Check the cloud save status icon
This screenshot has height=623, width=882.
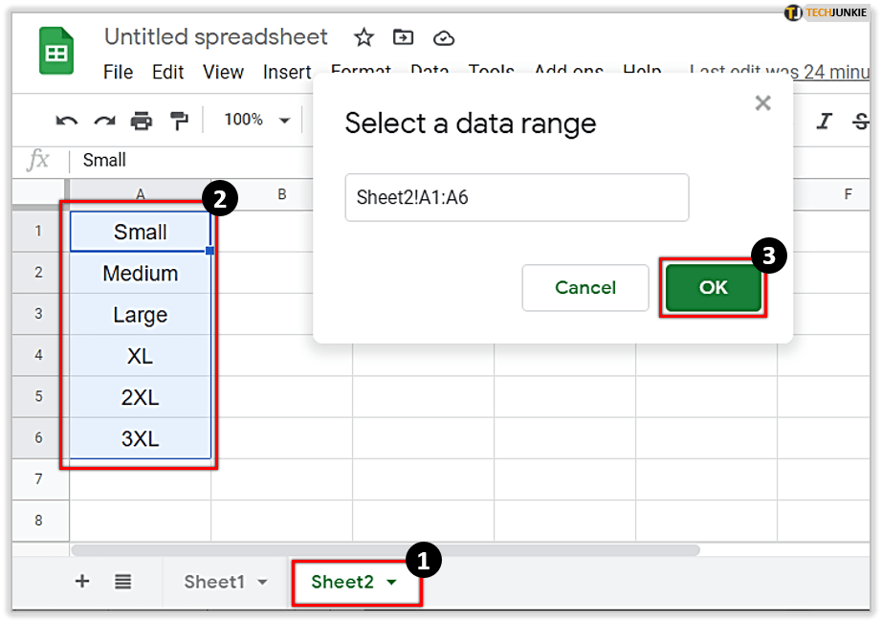[x=443, y=37]
